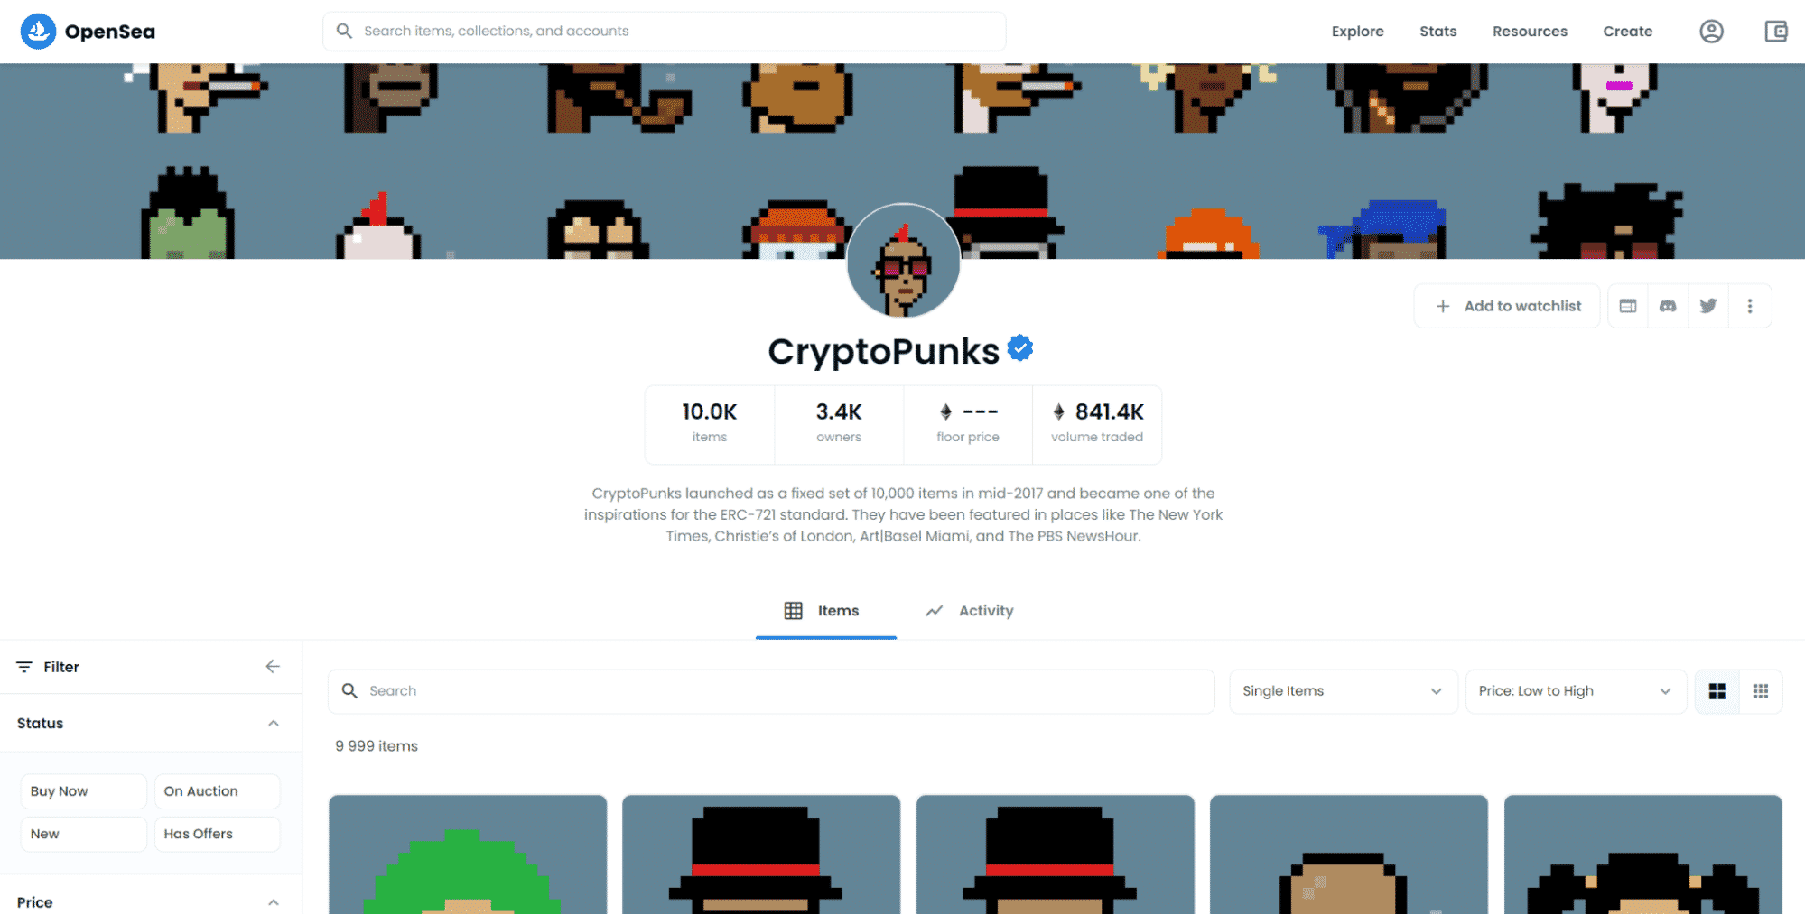1805x915 pixels.
Task: Open the wallet icon in header
Action: [x=1776, y=32]
